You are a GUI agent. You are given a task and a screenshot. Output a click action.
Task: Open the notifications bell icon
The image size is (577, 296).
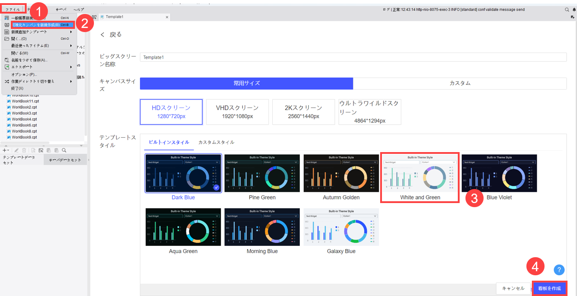tap(573, 9)
